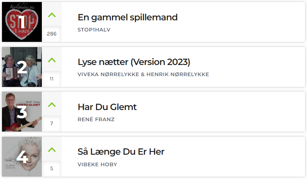Click the 5 vote count box
Viewport: 307px width, 179px height.
[52, 168]
